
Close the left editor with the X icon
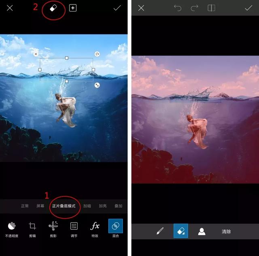coord(10,8)
